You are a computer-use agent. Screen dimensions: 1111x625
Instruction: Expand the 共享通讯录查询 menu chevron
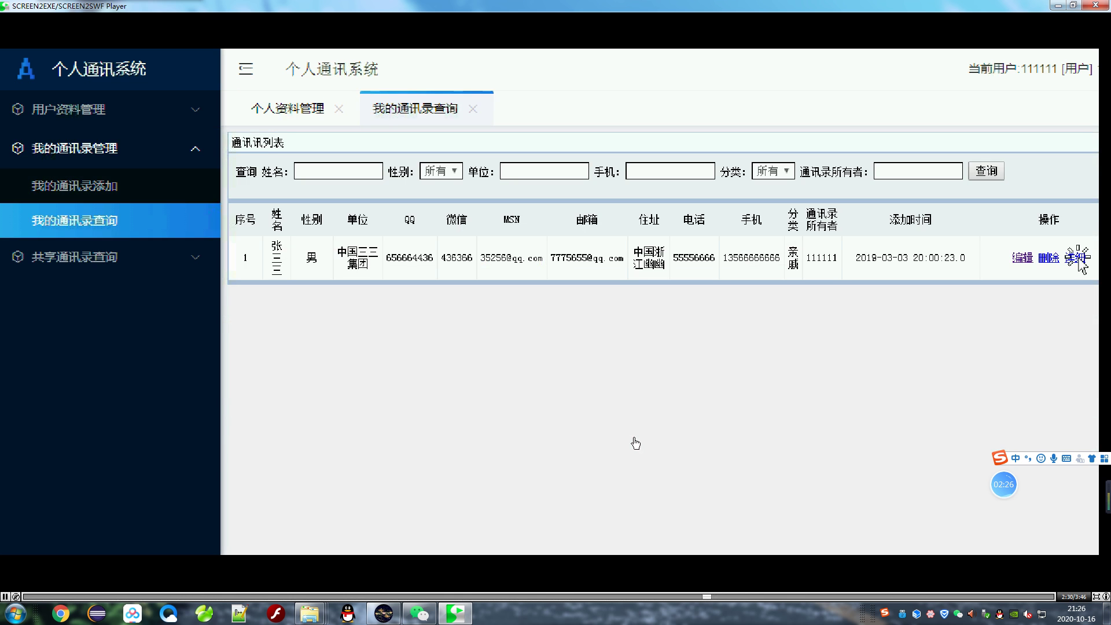click(x=196, y=257)
